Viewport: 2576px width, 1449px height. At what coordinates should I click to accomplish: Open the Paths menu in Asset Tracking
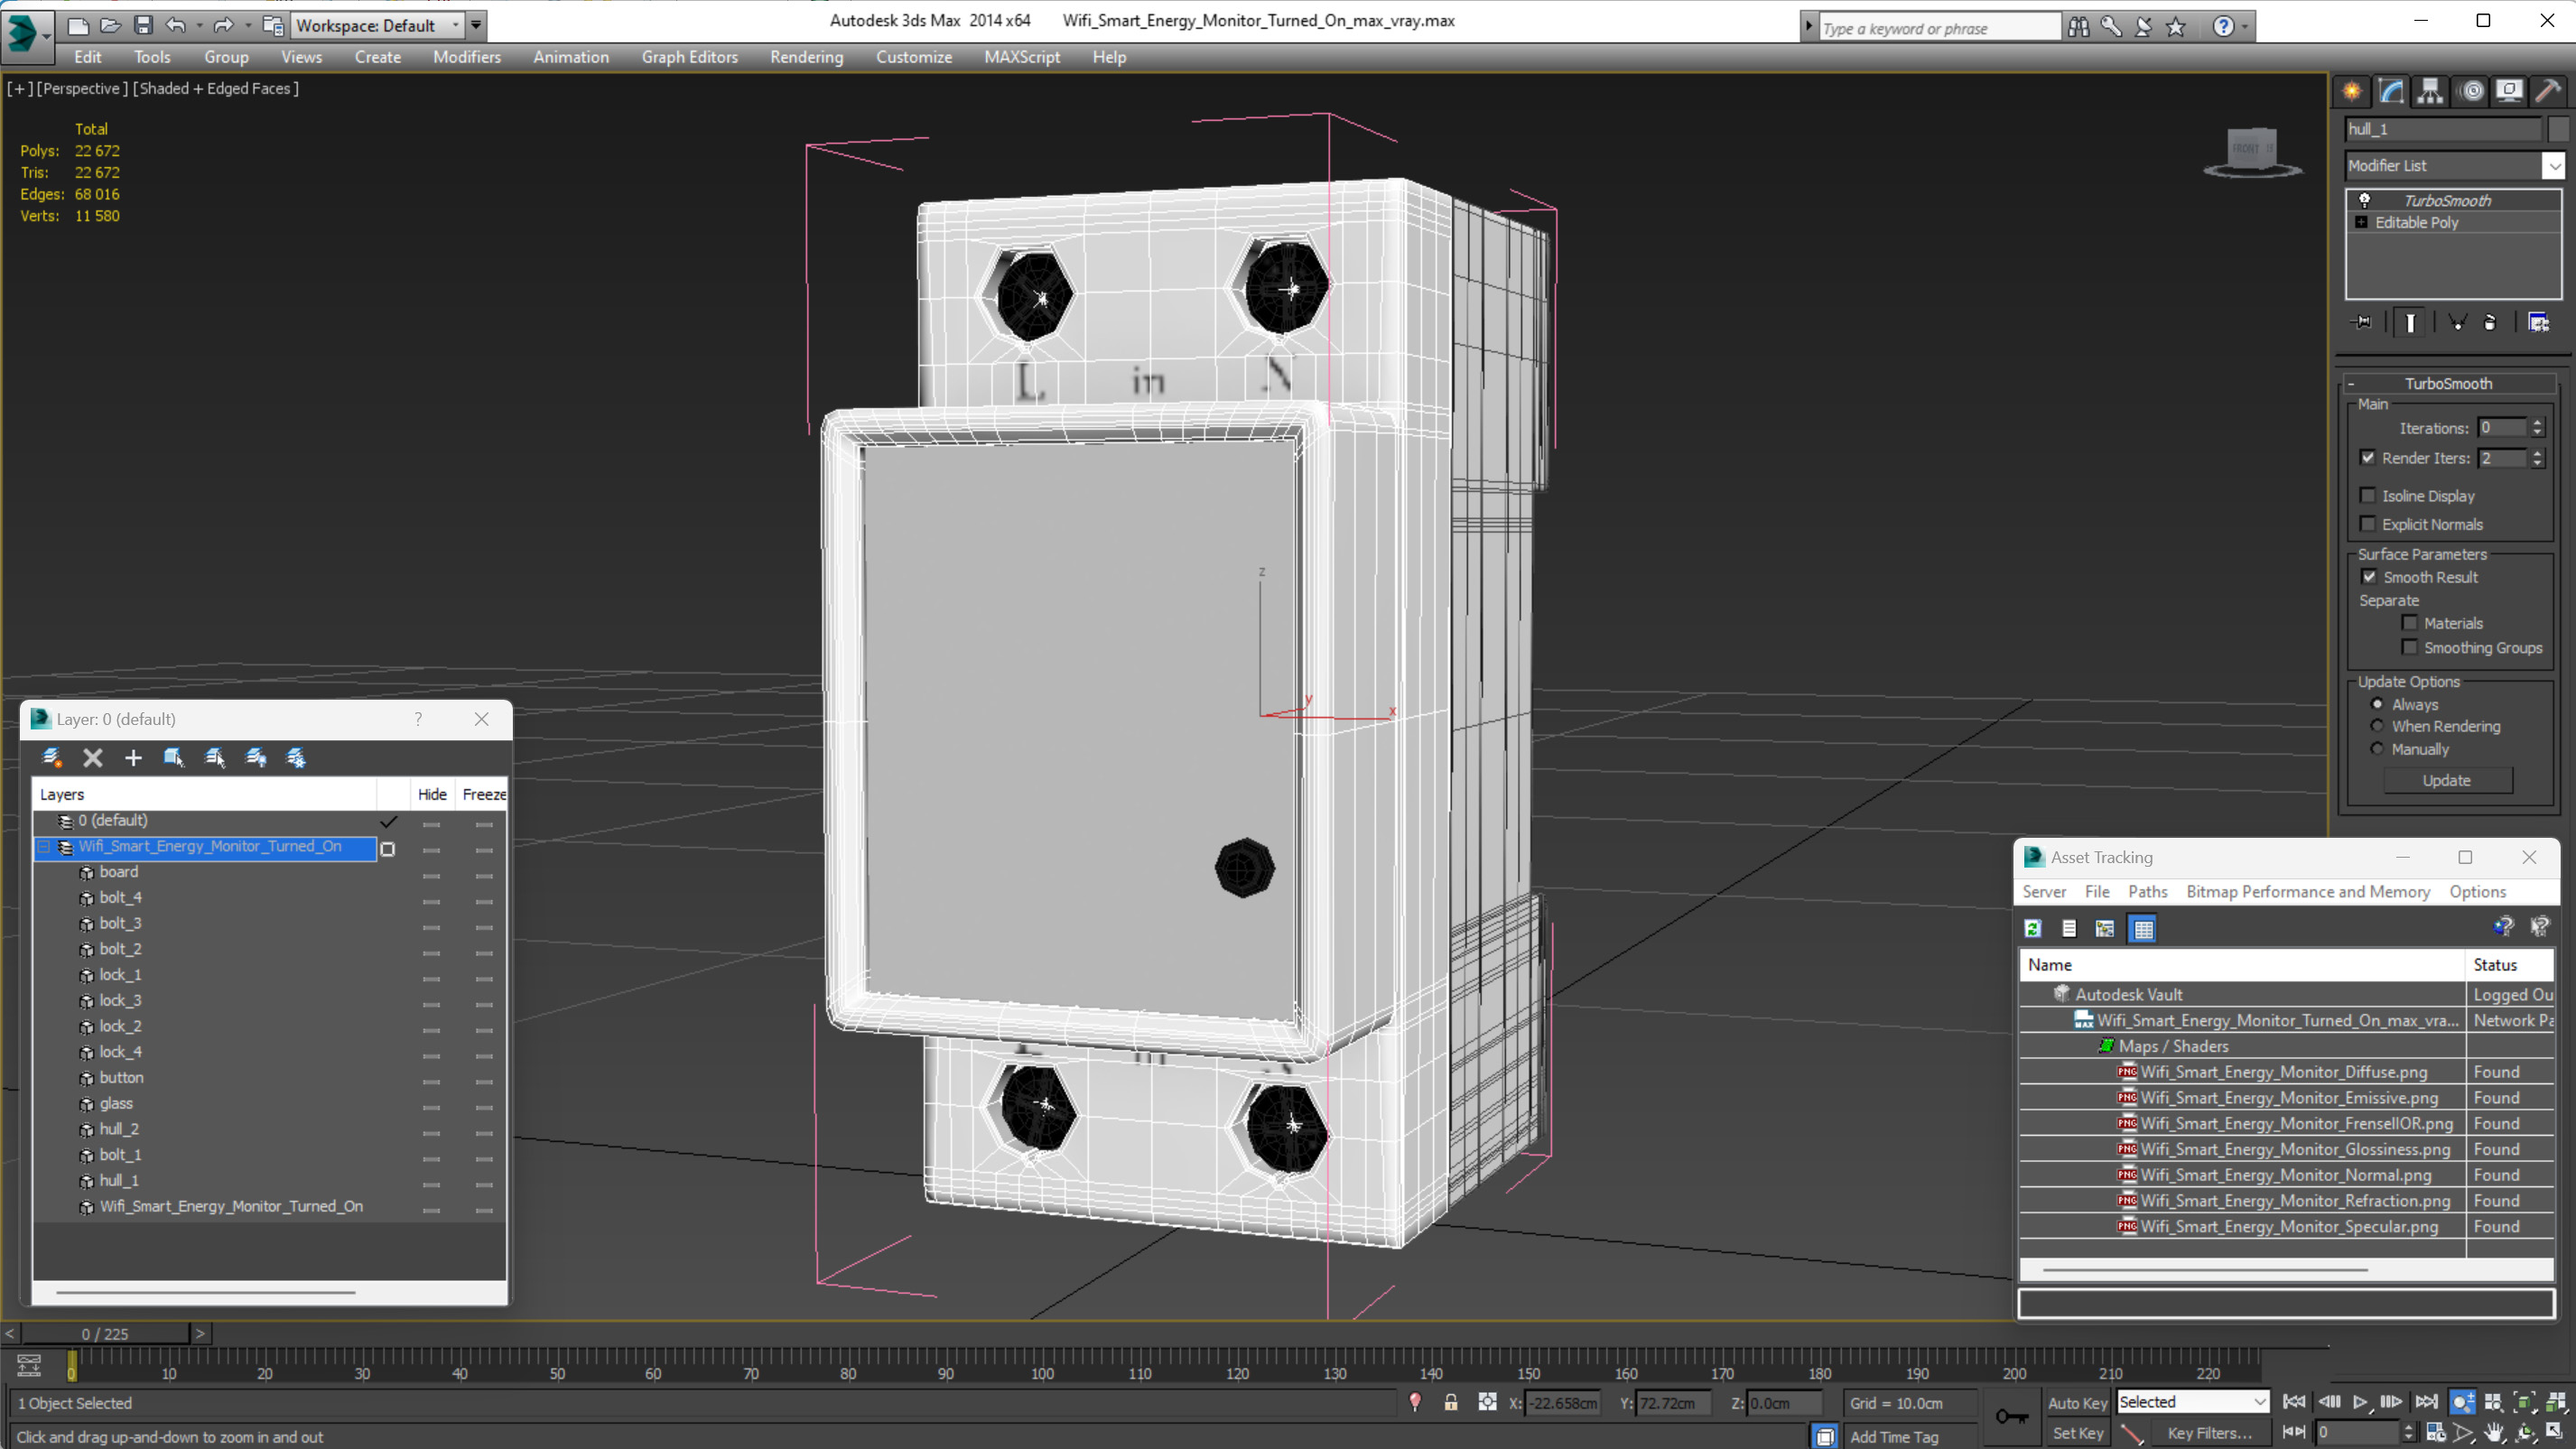(x=2147, y=892)
